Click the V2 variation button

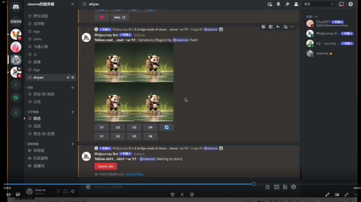point(118,136)
